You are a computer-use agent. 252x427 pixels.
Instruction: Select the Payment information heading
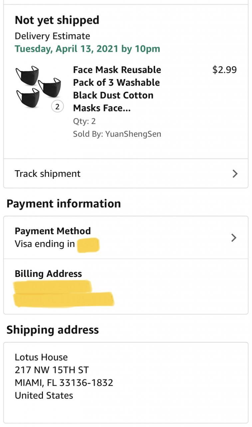(64, 203)
